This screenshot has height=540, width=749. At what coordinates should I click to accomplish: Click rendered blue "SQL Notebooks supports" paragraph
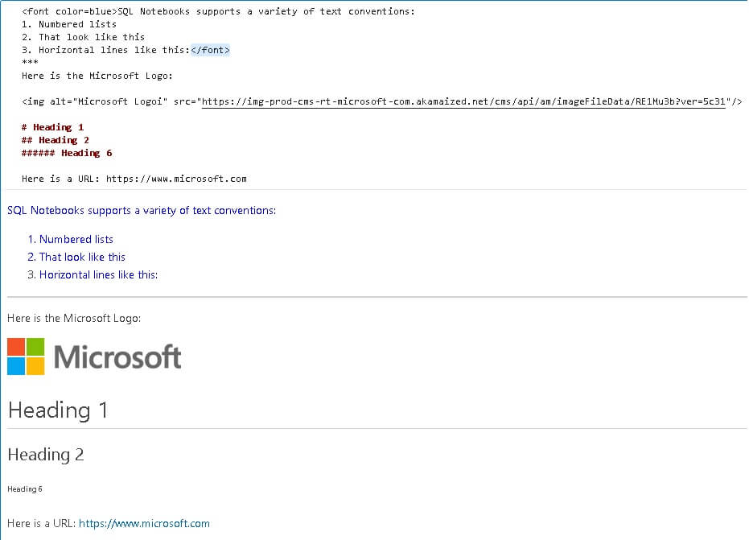tap(141, 210)
